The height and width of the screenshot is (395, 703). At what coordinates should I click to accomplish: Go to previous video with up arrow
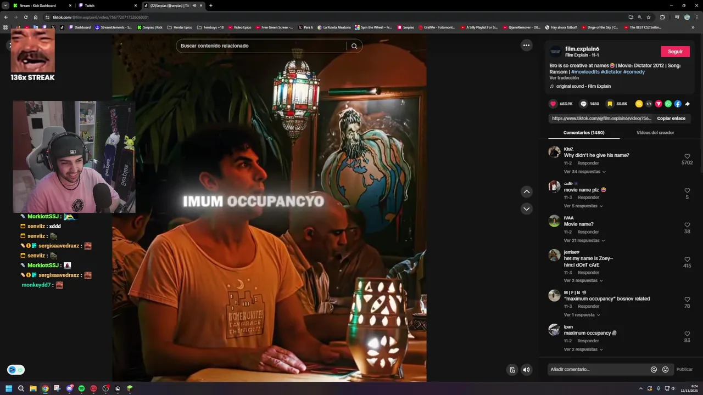click(x=526, y=191)
